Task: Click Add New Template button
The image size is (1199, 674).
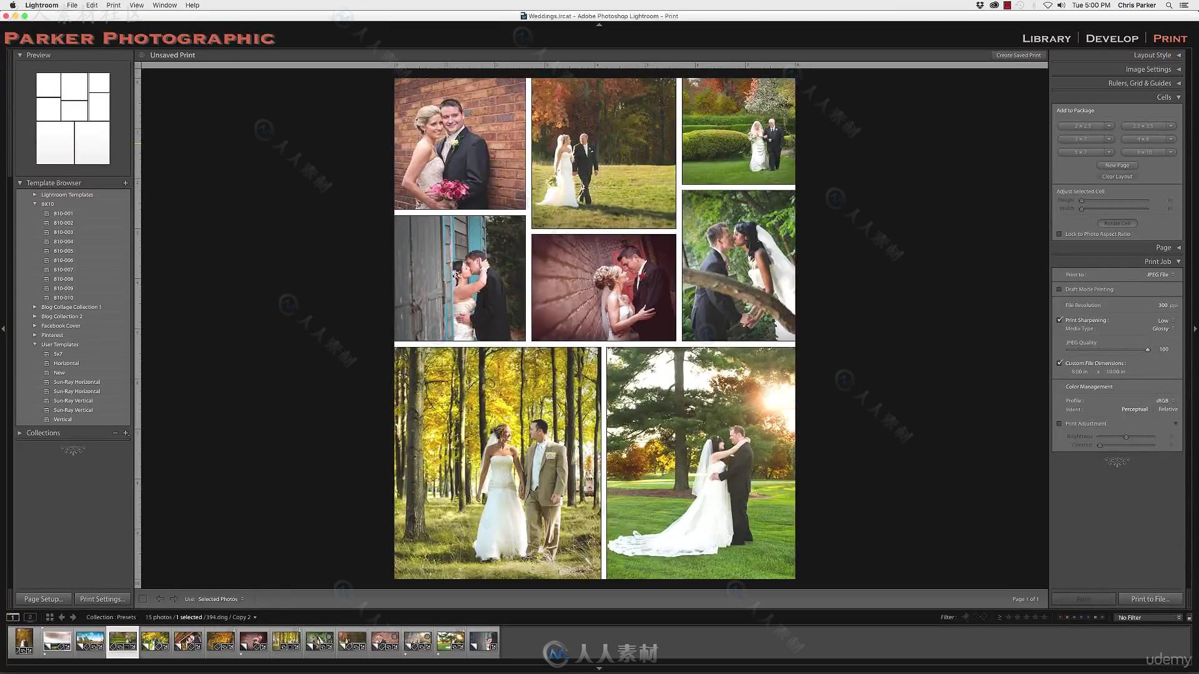Action: pyautogui.click(x=126, y=183)
